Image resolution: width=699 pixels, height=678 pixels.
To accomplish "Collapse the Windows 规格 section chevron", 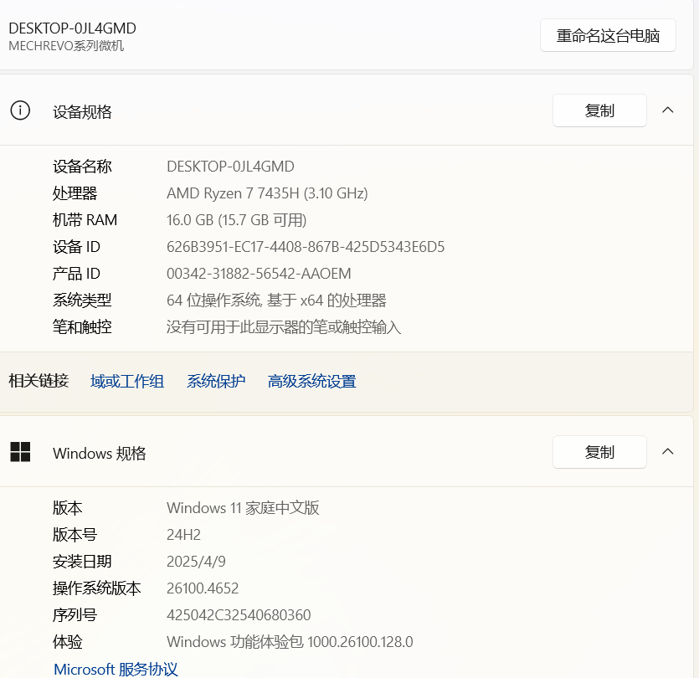I will [667, 451].
